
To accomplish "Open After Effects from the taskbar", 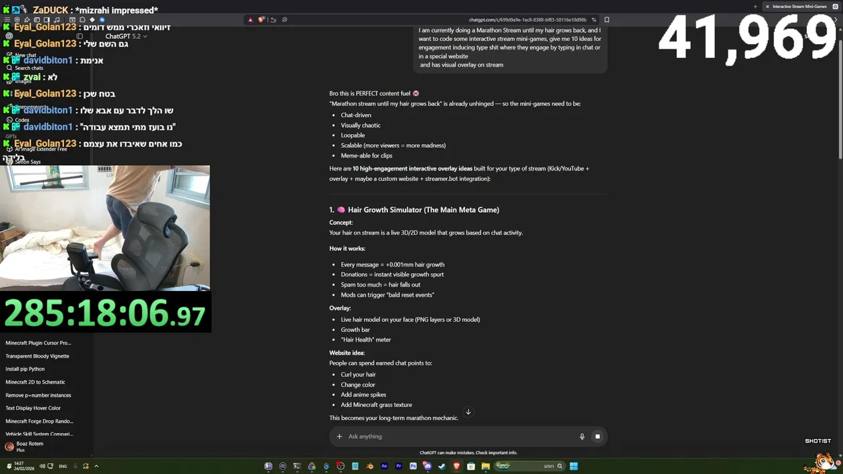I will click(x=384, y=466).
